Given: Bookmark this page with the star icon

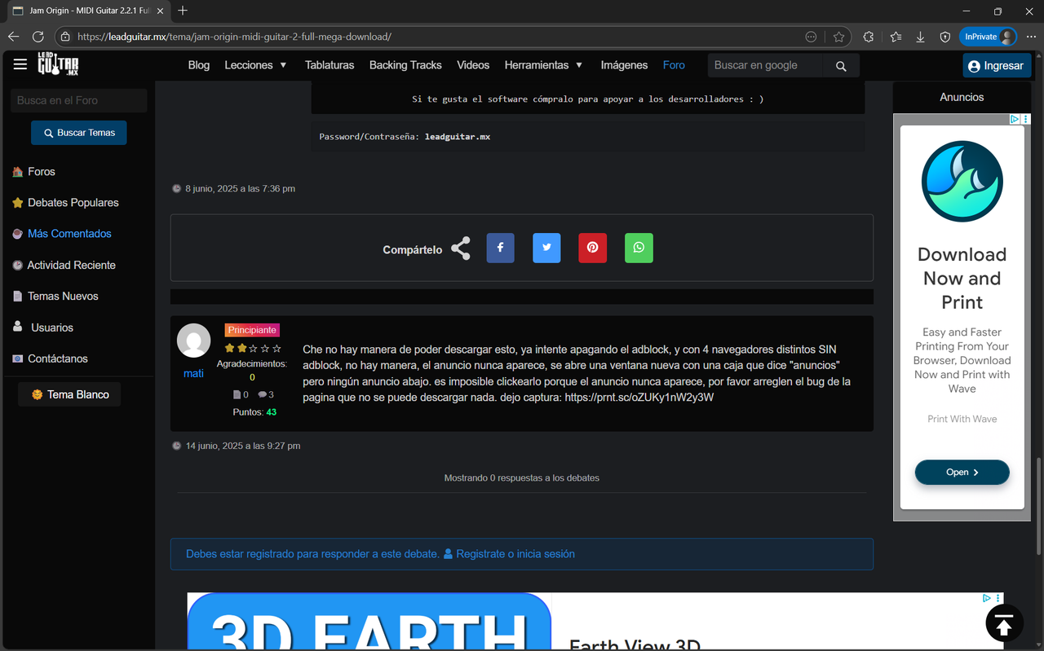Looking at the screenshot, I should coord(838,37).
